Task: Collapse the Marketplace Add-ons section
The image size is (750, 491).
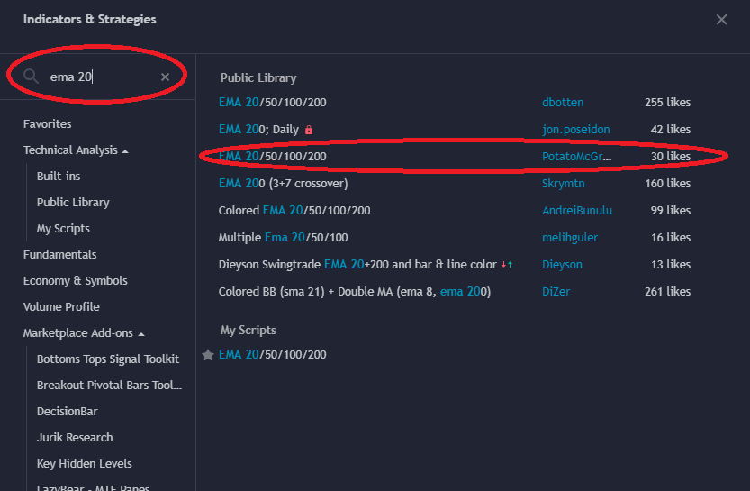Action: 142,333
